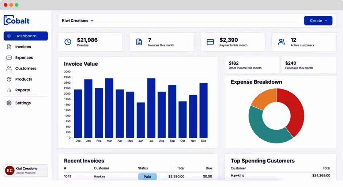The height and width of the screenshot is (187, 343).
Task: Go to the Dashboard menu item
Action: coord(26,36)
